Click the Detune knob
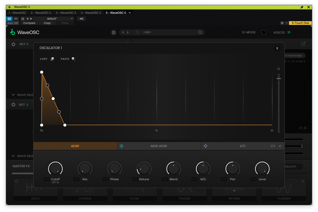This screenshot has height=212, width=318. pos(144,169)
